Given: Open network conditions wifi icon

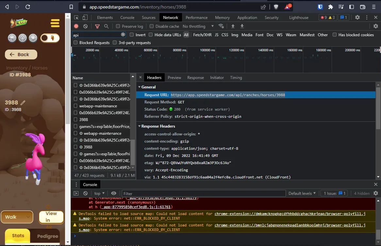Looking at the screenshot, I should point(221,26).
